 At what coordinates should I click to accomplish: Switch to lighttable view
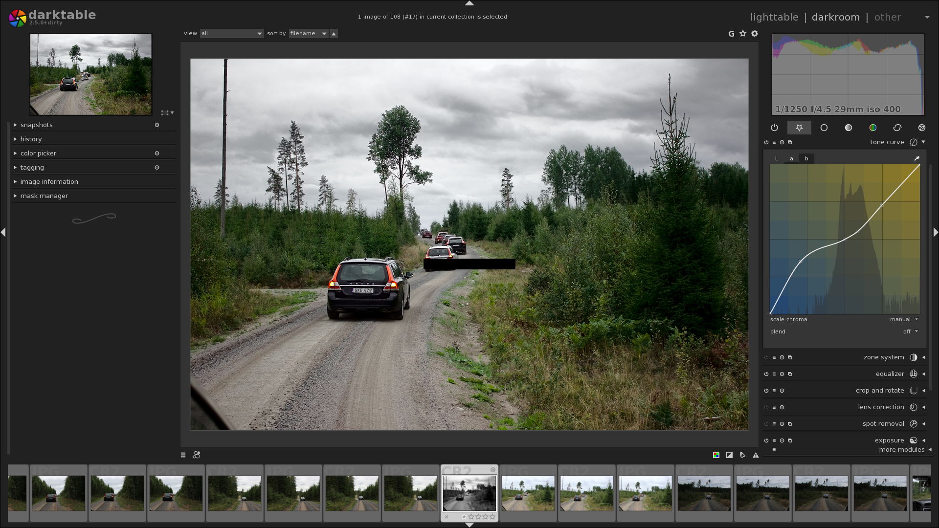774,17
